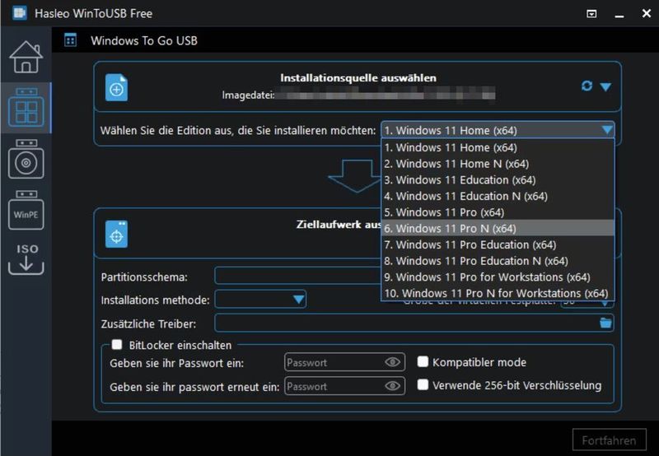Image resolution: width=659 pixels, height=456 pixels.
Task: Click the Windows To Go USB header icon
Action: (70, 40)
